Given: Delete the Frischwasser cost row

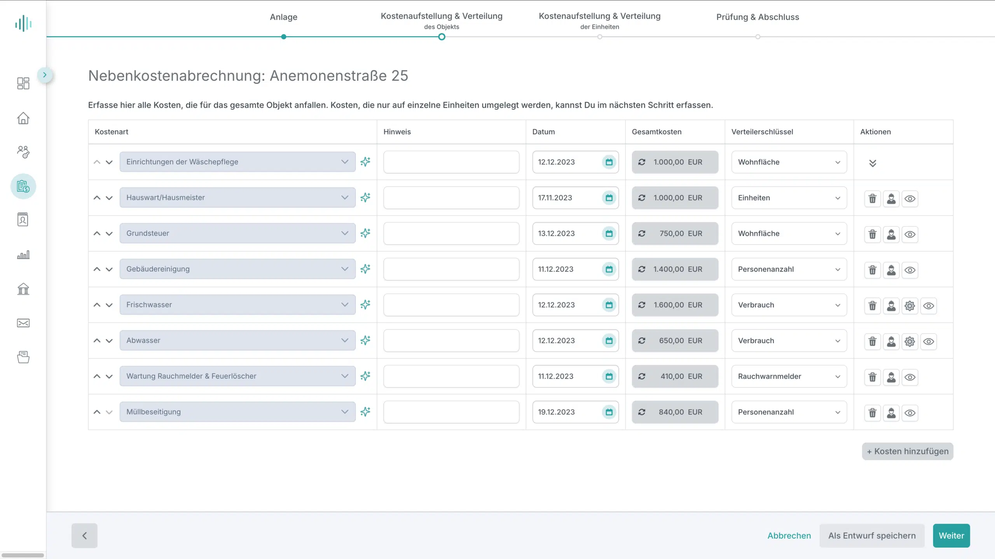Looking at the screenshot, I should coord(873,306).
